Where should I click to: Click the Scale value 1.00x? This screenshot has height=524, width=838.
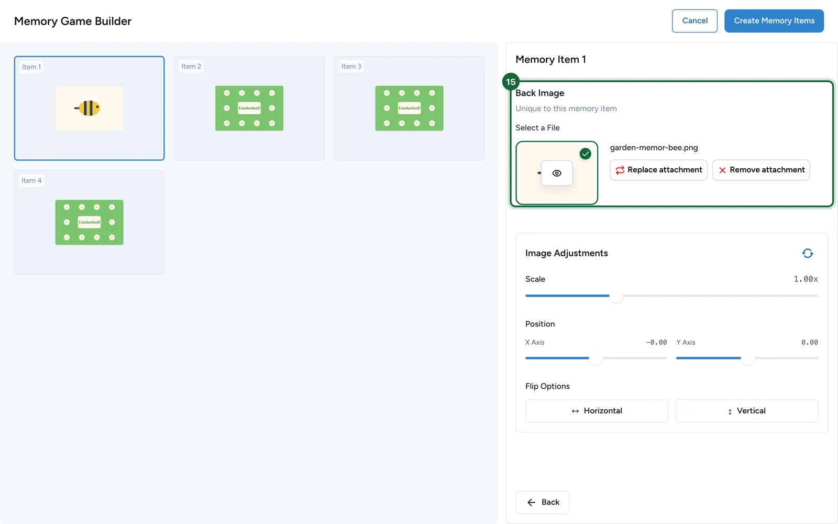[x=806, y=279]
